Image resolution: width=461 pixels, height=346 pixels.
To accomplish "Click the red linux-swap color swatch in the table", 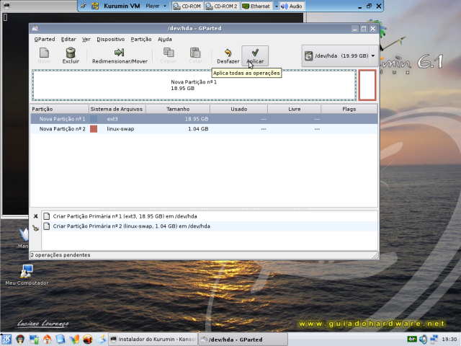I will [94, 129].
